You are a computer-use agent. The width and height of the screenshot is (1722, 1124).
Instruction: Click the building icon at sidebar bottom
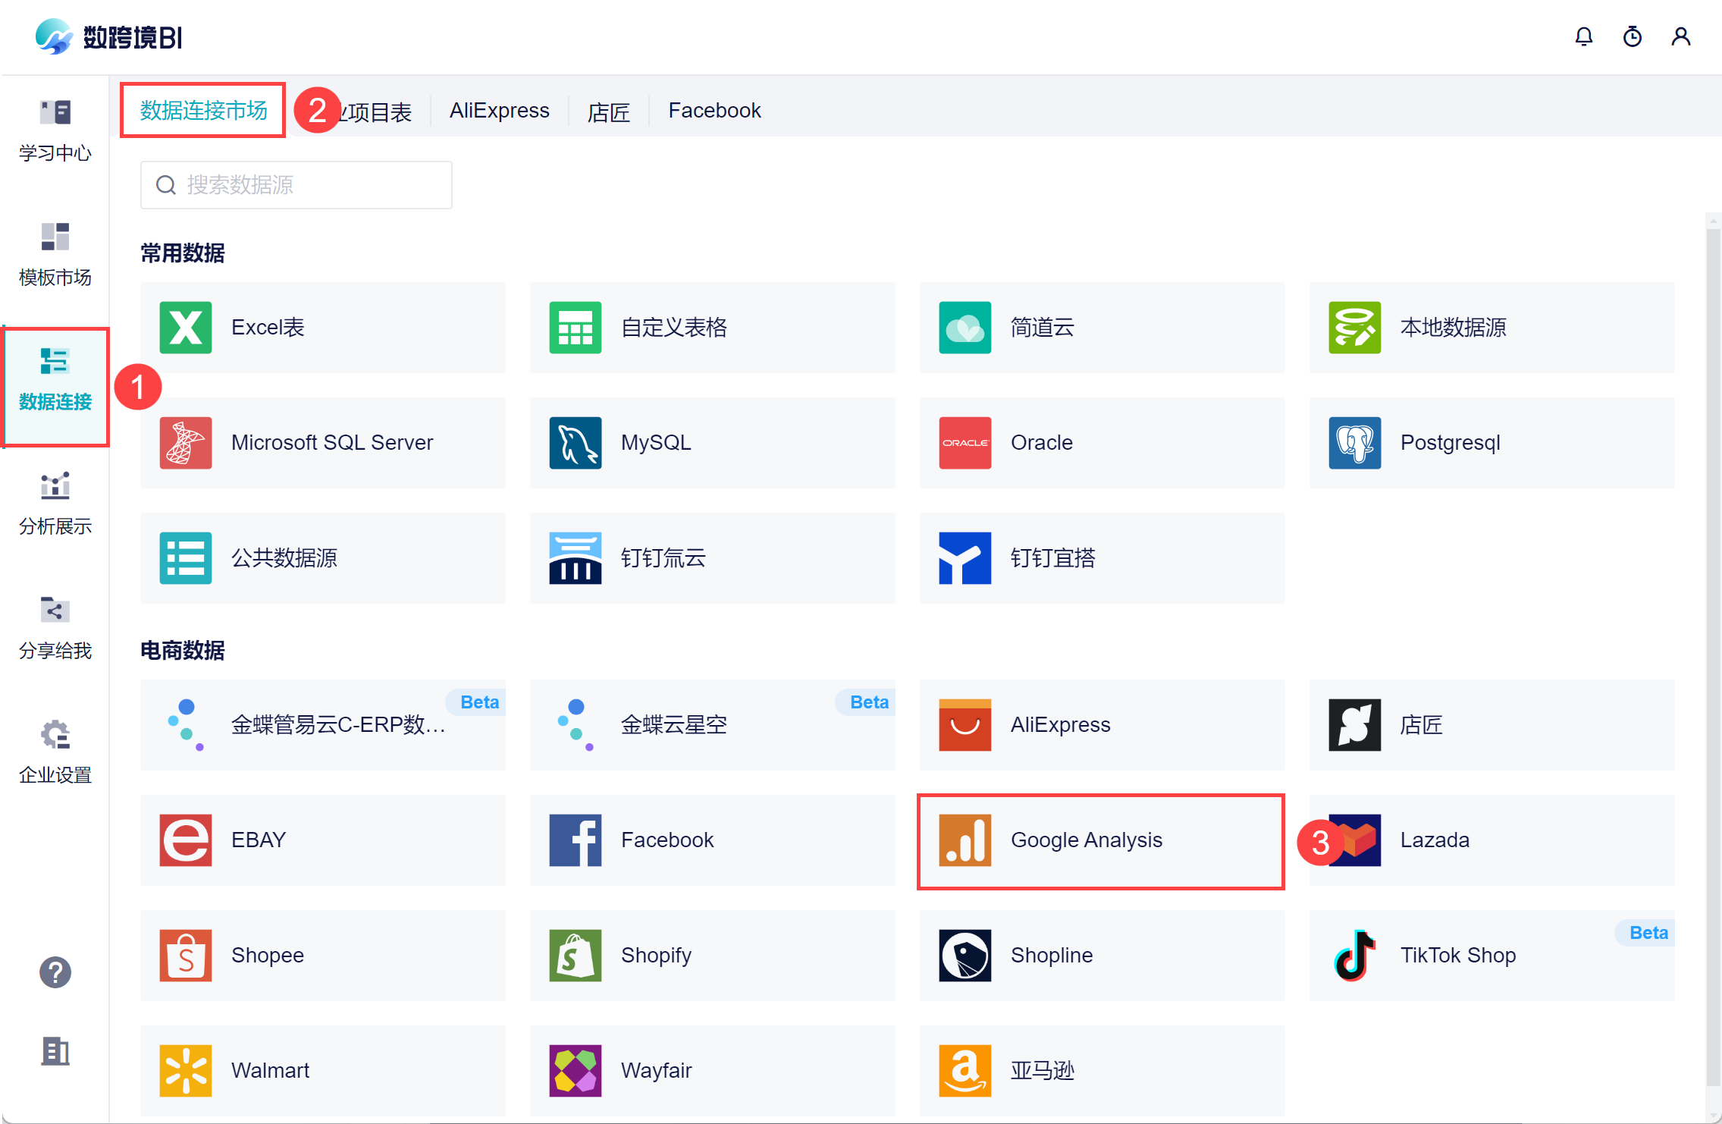(x=55, y=1051)
